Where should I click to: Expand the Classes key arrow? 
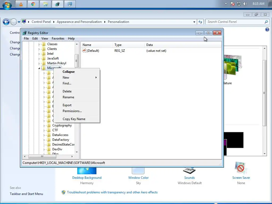(x=39, y=44)
